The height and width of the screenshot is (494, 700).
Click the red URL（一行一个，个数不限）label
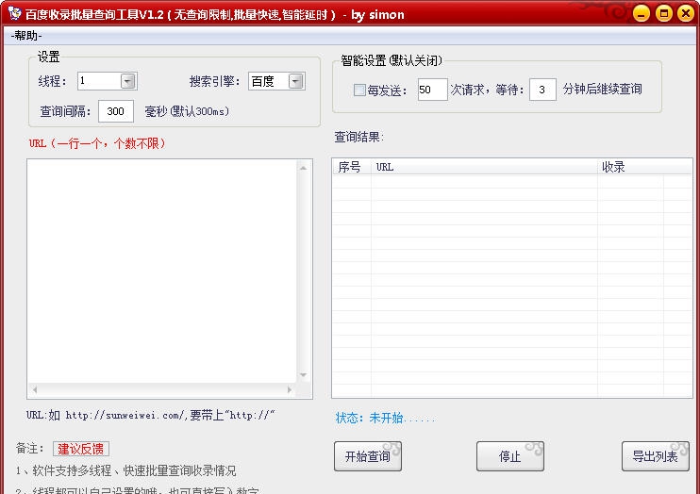(97, 143)
